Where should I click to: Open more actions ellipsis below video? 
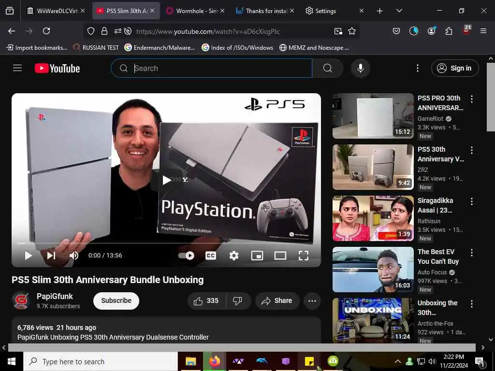click(312, 300)
